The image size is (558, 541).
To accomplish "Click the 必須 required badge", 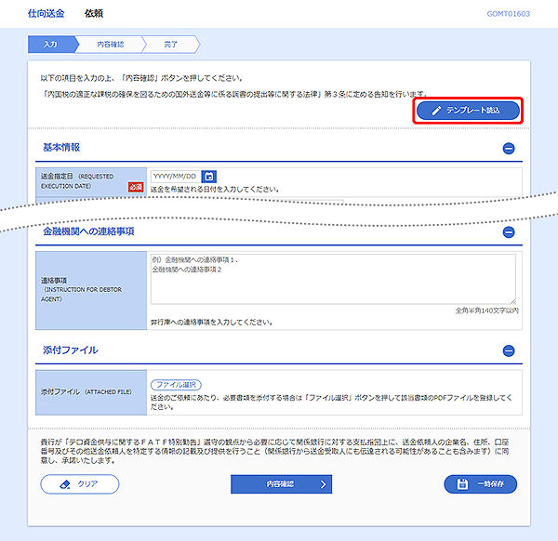I will 136,187.
